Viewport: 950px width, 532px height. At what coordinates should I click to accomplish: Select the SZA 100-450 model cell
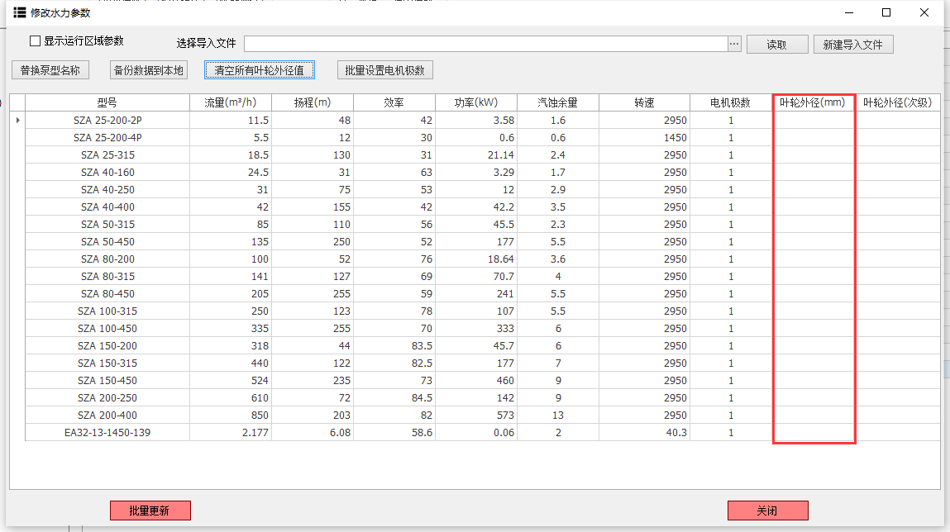coord(107,329)
